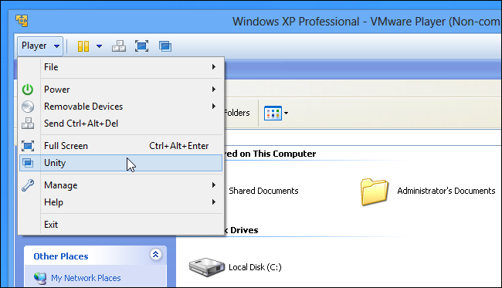Image resolution: width=502 pixels, height=288 pixels.
Task: Open the Player menu button
Action: click(40, 46)
